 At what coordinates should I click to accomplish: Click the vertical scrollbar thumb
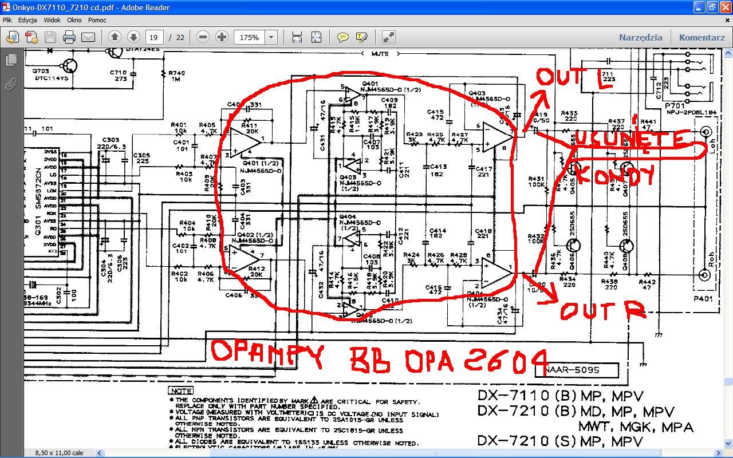[728, 381]
